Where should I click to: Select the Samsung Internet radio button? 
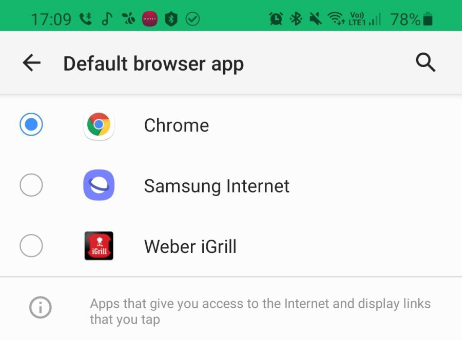[x=31, y=185]
